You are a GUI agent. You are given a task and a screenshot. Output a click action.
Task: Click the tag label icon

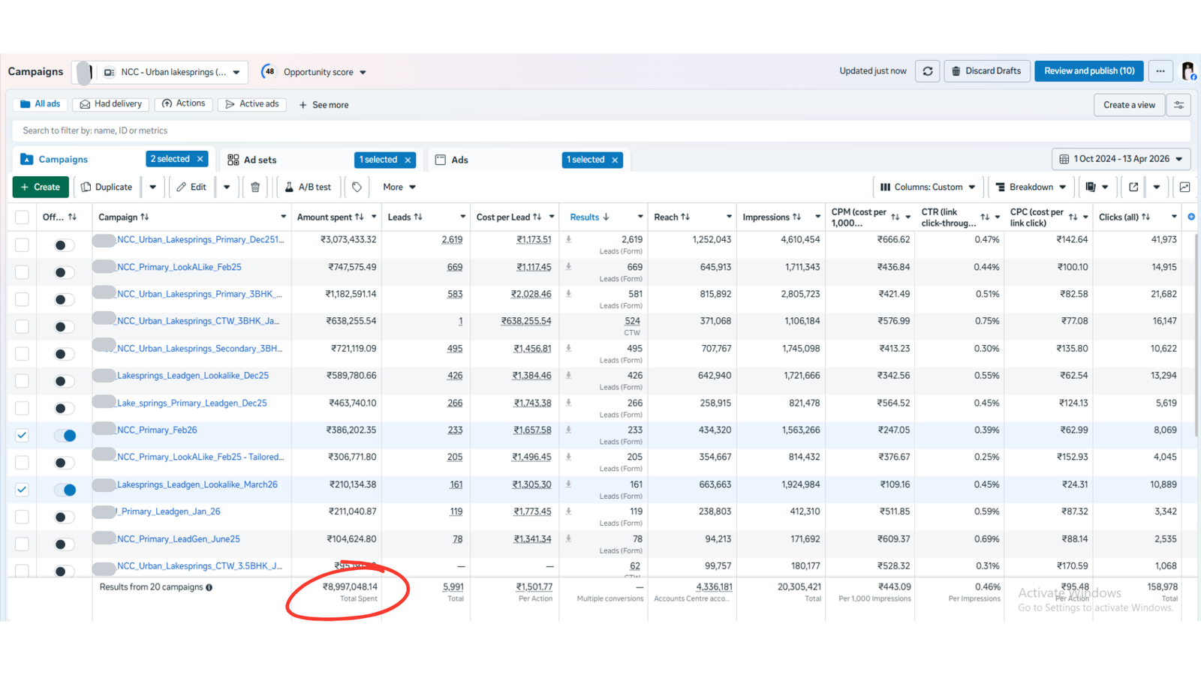pos(357,187)
